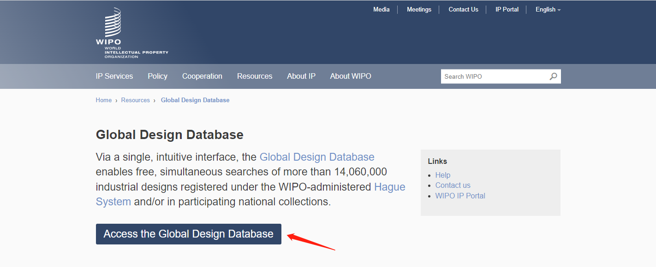Open the Cooperation menu
Viewport: 656px width, 267px height.
click(202, 76)
